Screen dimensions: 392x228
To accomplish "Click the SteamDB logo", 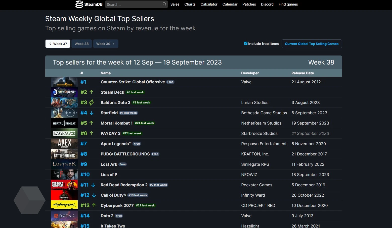I will (x=89, y=4).
